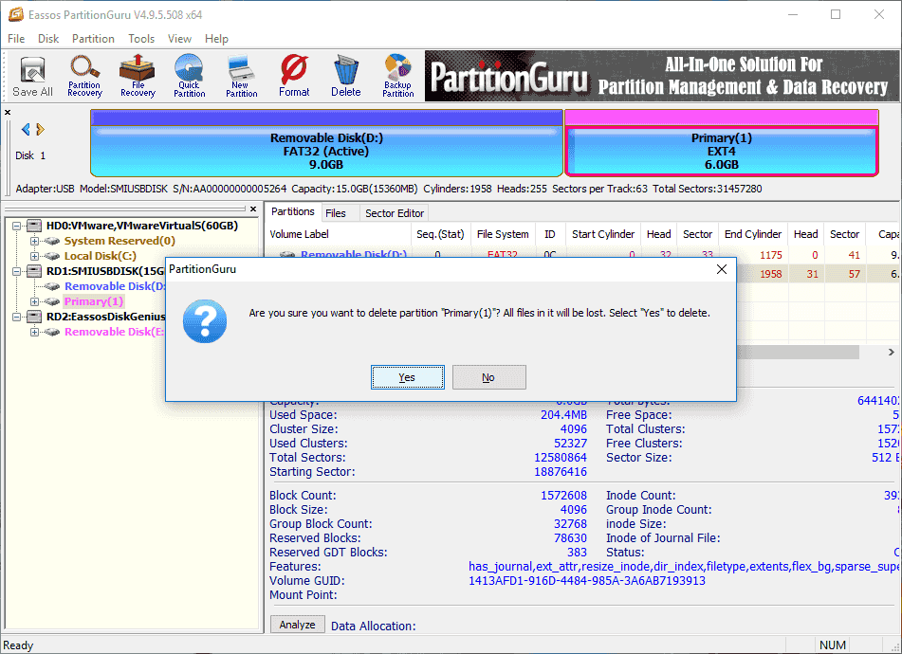Click the Save All icon

coord(31,76)
